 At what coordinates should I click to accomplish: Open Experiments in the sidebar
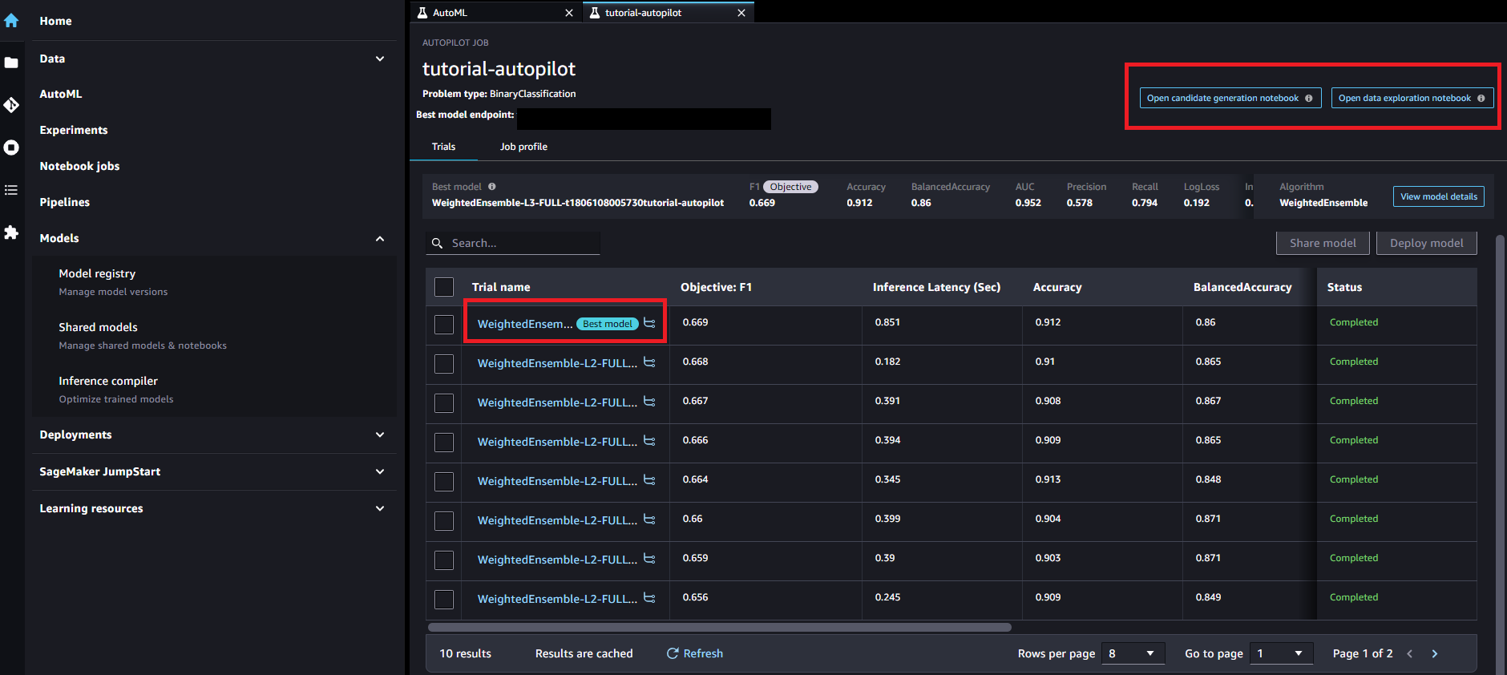[x=74, y=130]
